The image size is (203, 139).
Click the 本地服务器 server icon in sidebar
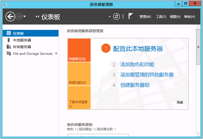click(x=9, y=40)
